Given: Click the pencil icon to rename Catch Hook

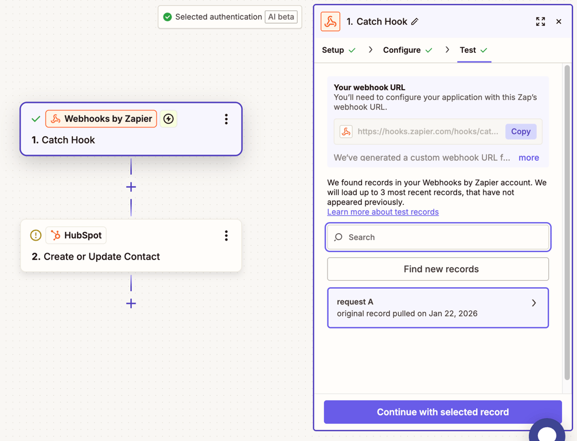Looking at the screenshot, I should (x=415, y=22).
